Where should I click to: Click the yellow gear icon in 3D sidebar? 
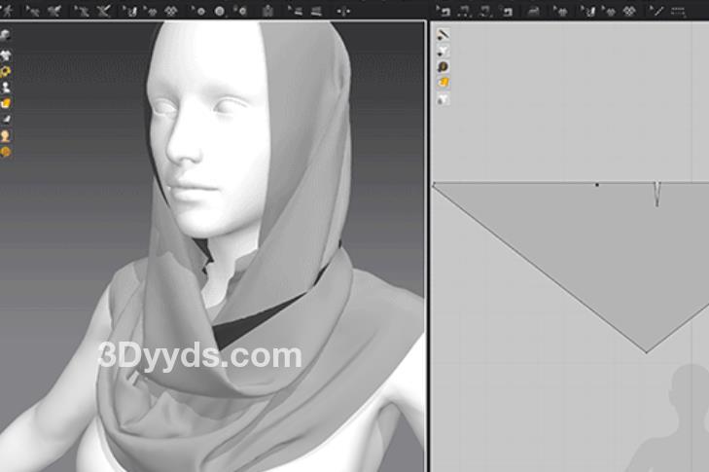tap(6, 71)
